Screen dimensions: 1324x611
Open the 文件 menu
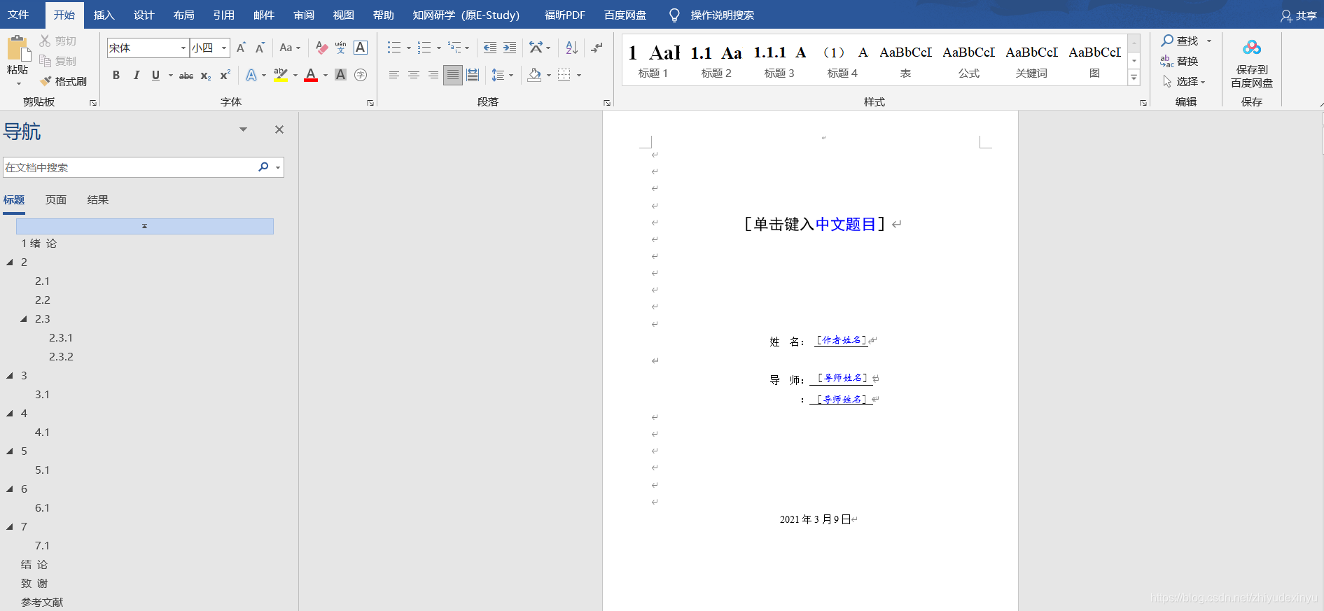(x=18, y=15)
